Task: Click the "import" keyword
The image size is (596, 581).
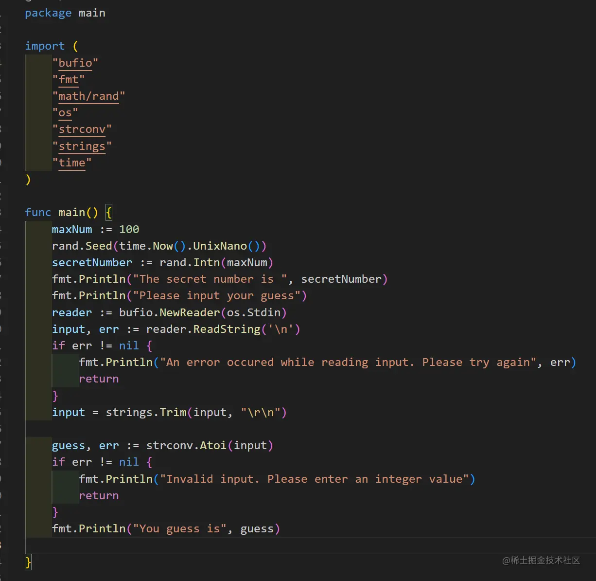Action: pyautogui.click(x=45, y=46)
